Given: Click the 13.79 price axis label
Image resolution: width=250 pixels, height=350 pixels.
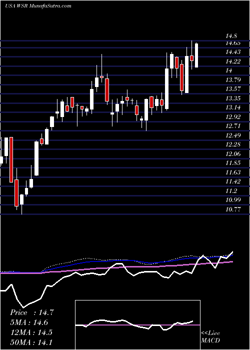Looking at the screenshot, I should tap(233, 80).
